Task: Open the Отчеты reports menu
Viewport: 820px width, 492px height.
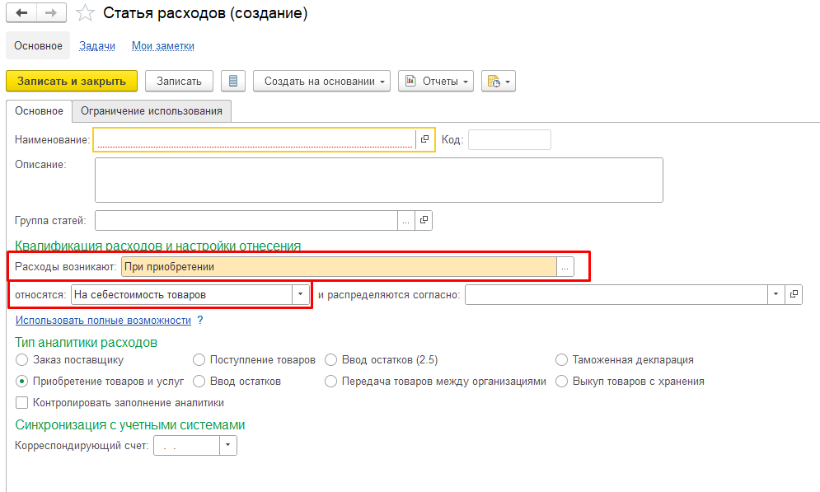Action: [x=436, y=81]
